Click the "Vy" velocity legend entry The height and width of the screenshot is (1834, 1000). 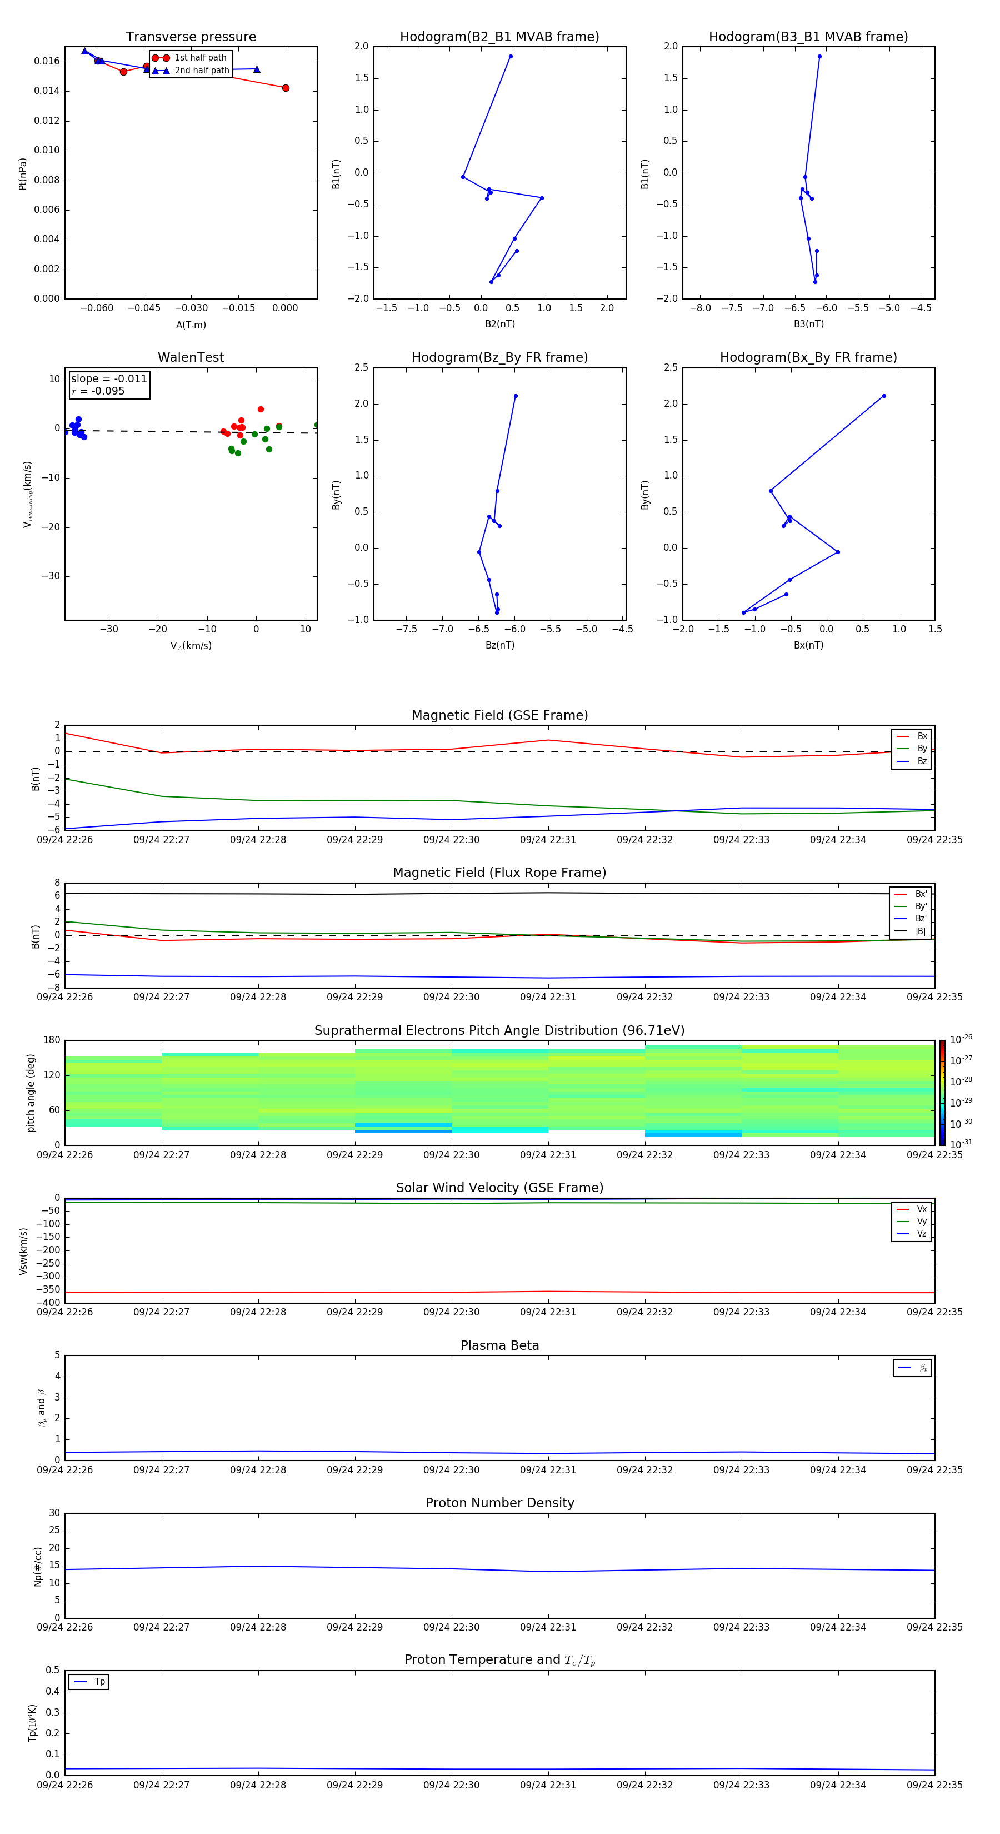point(912,1222)
